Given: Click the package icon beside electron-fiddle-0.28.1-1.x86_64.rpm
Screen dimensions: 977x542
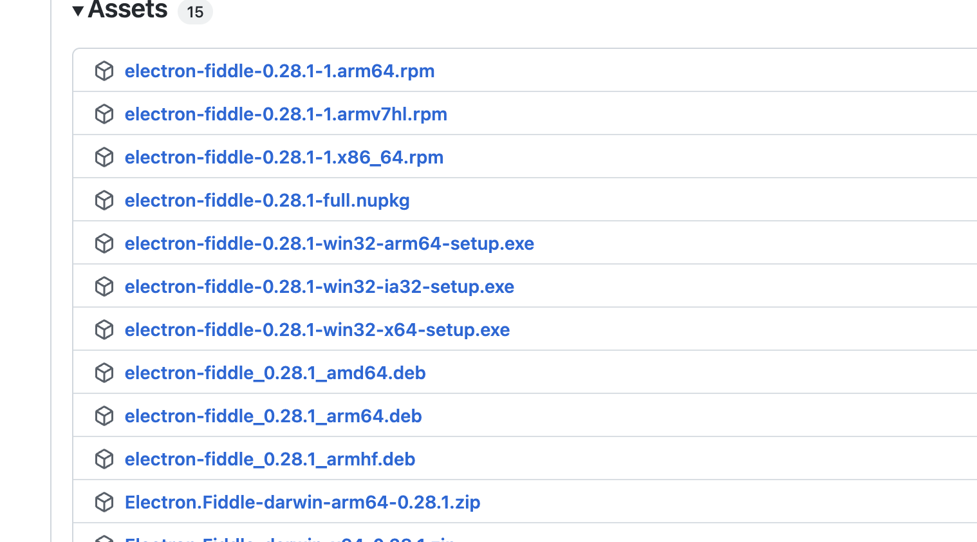Looking at the screenshot, I should (x=104, y=156).
